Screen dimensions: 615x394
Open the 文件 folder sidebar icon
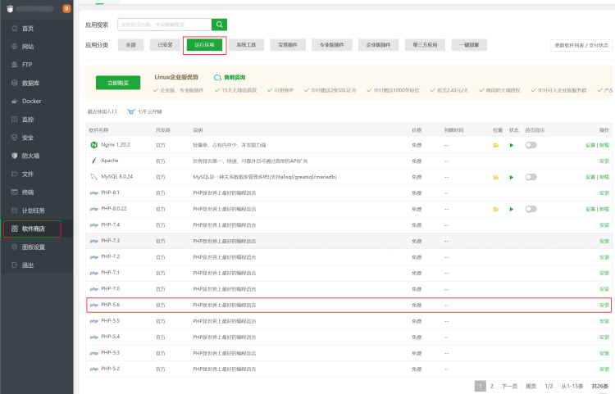pos(15,174)
